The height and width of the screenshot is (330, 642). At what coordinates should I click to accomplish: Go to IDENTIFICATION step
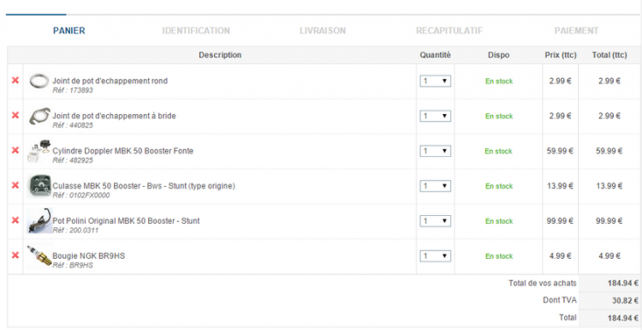196,31
